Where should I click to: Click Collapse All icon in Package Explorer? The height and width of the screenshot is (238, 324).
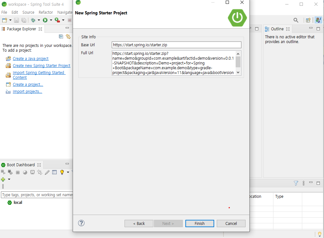click(x=61, y=37)
